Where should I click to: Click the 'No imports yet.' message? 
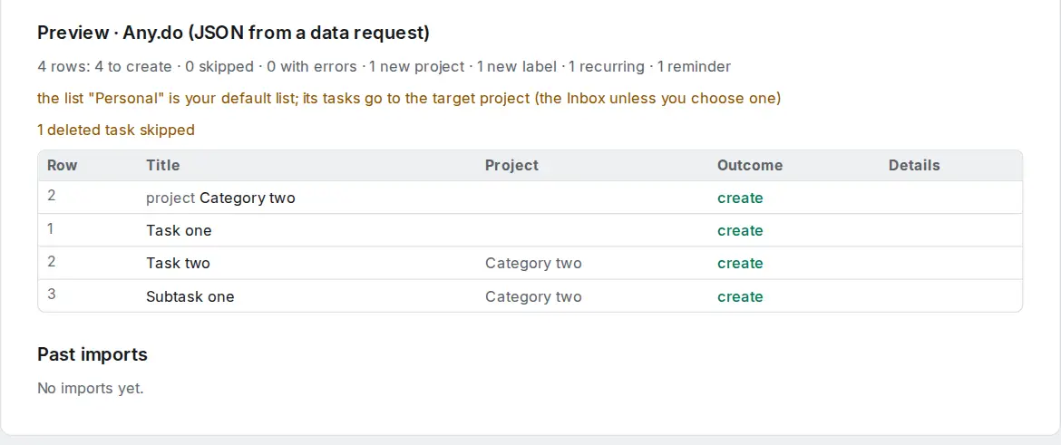coord(91,388)
